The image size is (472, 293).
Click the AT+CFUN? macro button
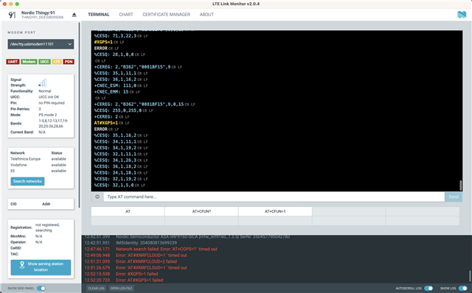coord(201,211)
